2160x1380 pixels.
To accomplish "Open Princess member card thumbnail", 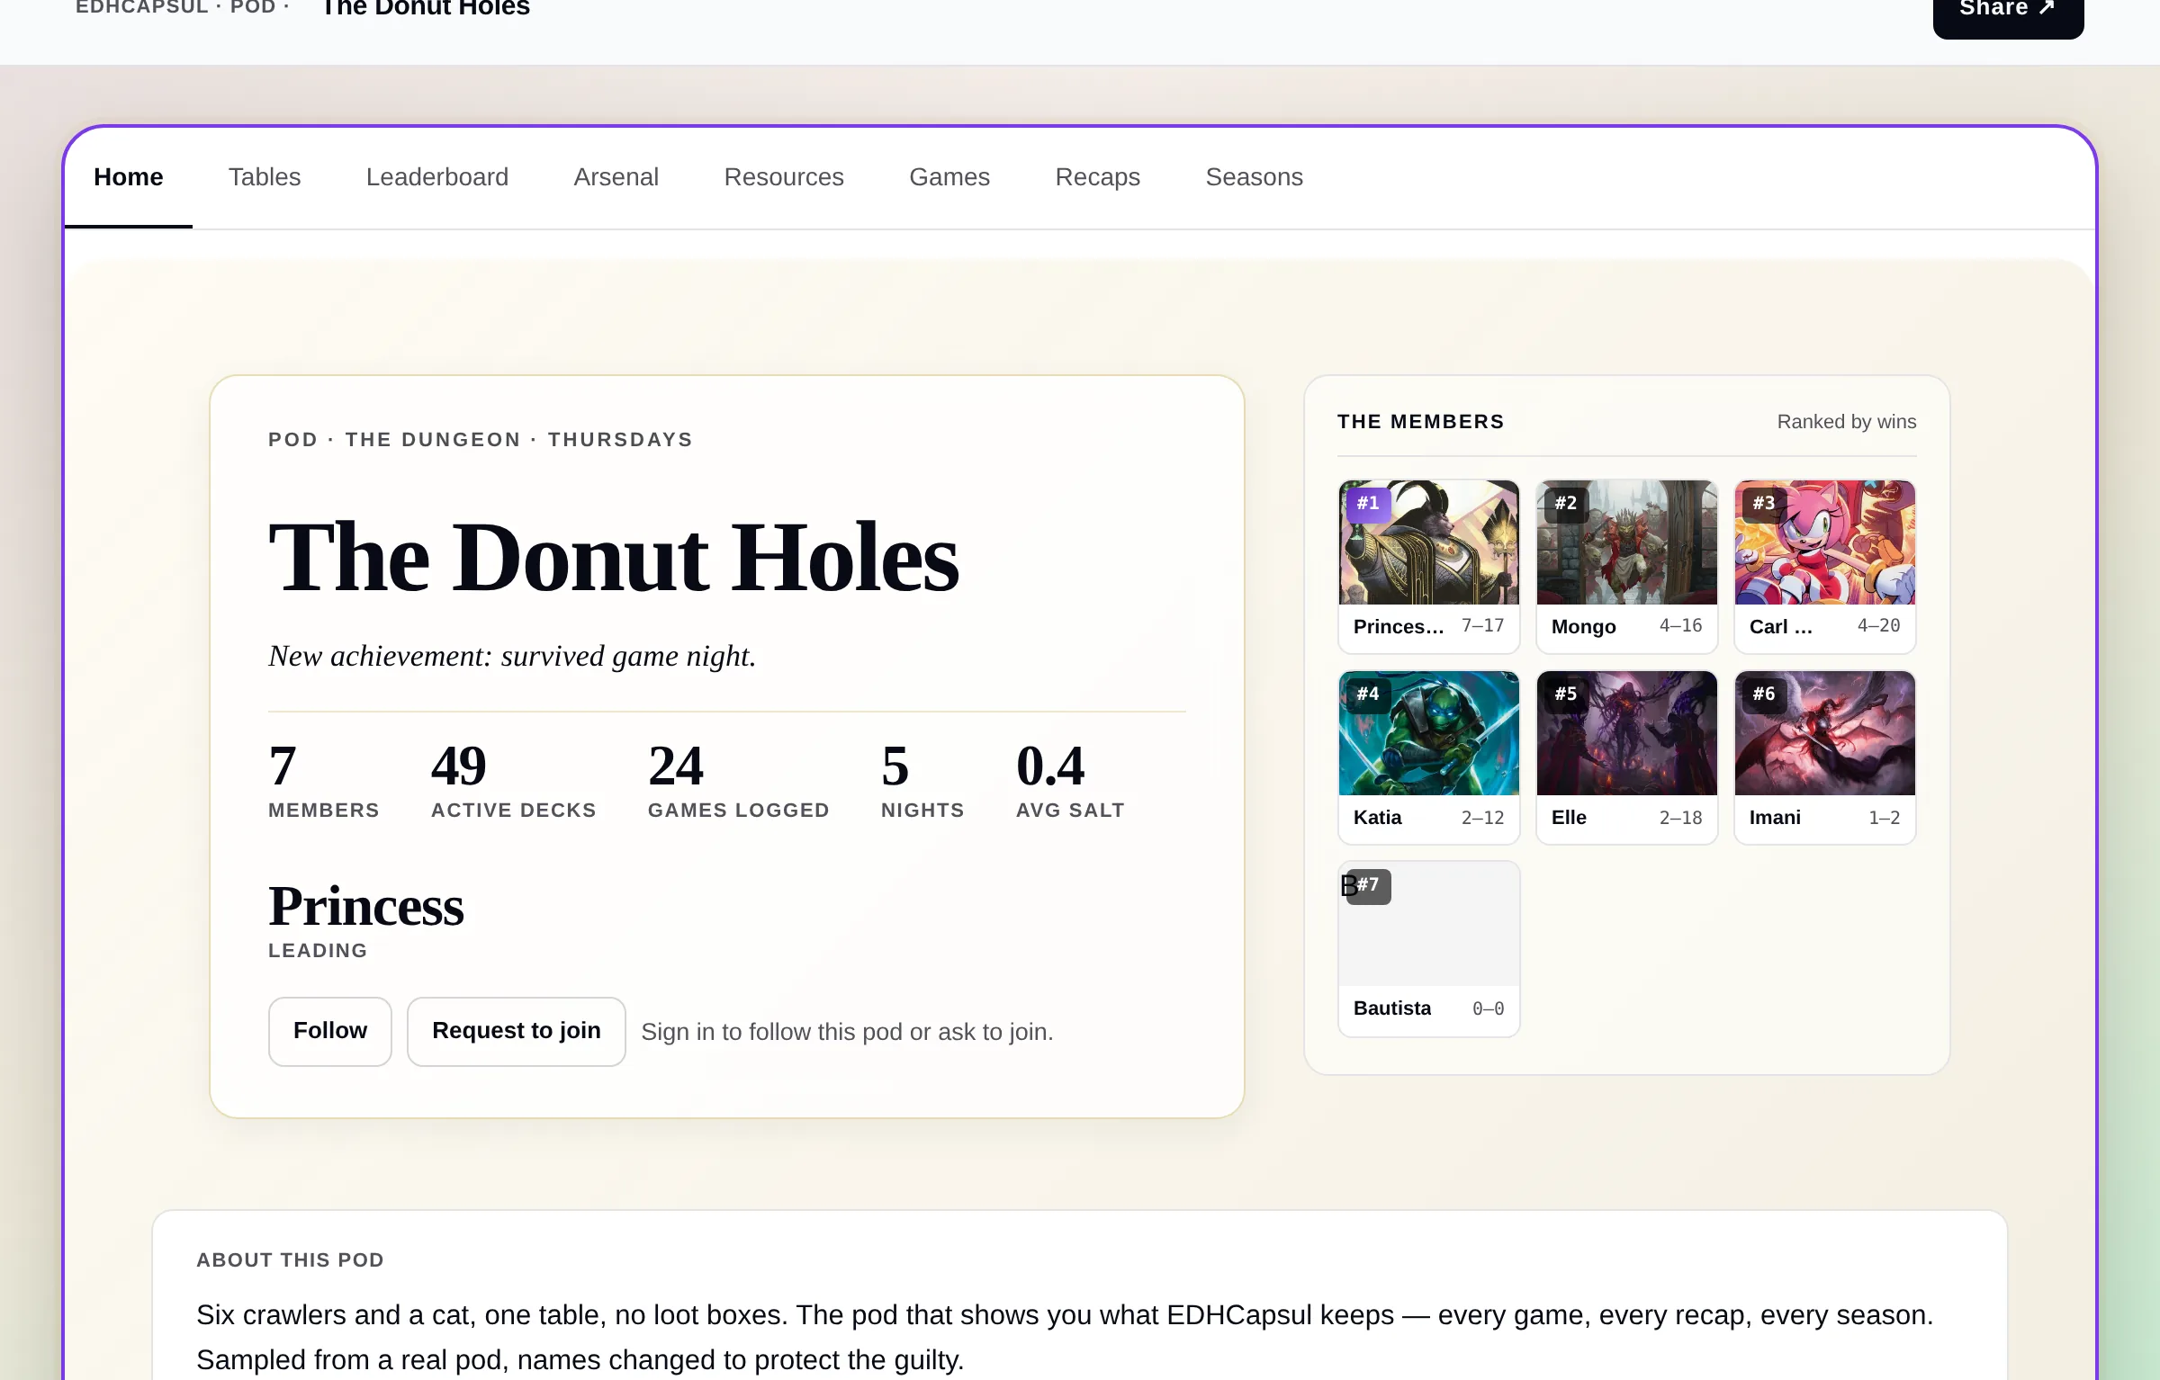I will 1429,542.
